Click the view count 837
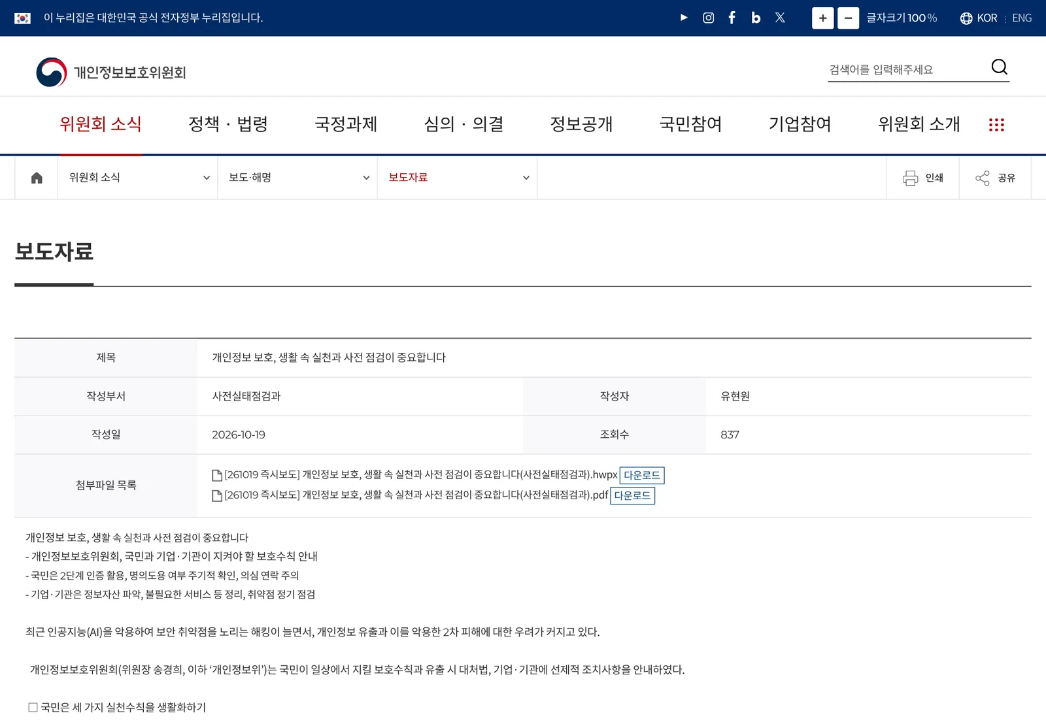This screenshot has width=1046, height=726. tap(730, 435)
